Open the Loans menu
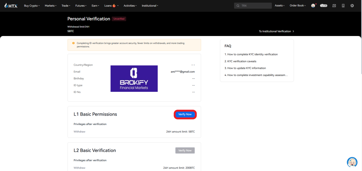This screenshot has height=171, width=362. (x=111, y=6)
